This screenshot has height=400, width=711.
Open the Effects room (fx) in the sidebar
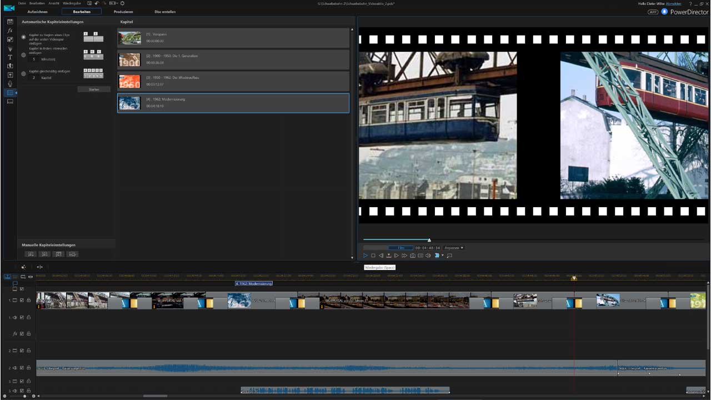[10, 31]
